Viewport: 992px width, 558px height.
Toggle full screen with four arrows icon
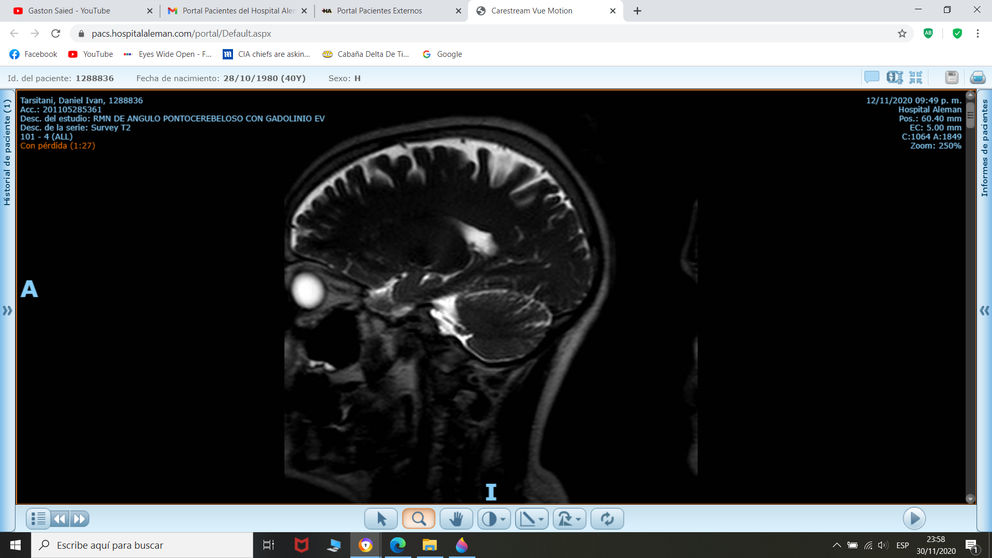click(x=916, y=78)
